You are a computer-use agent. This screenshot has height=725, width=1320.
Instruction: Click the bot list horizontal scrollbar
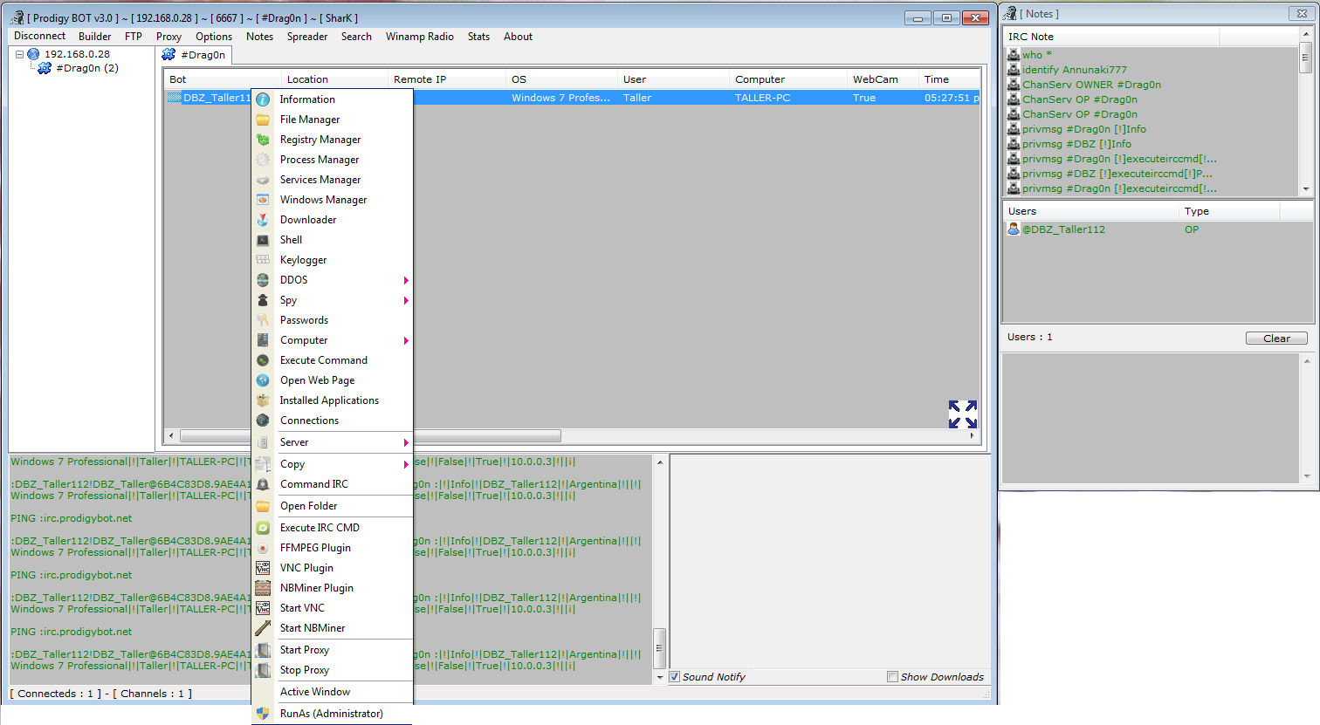(x=489, y=435)
